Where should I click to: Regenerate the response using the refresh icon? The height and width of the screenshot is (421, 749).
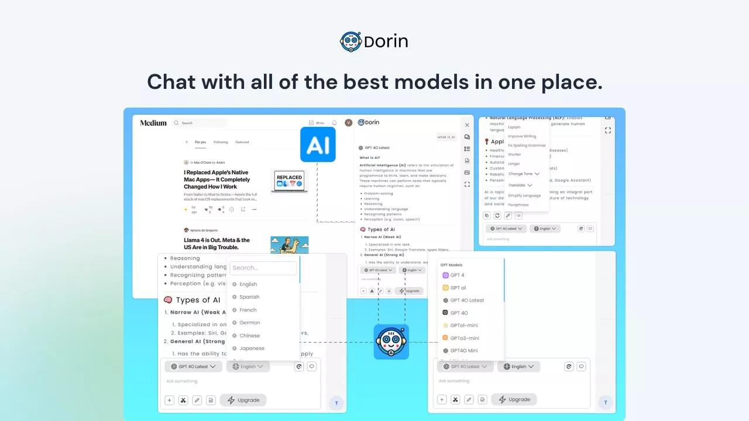pyautogui.click(x=497, y=215)
